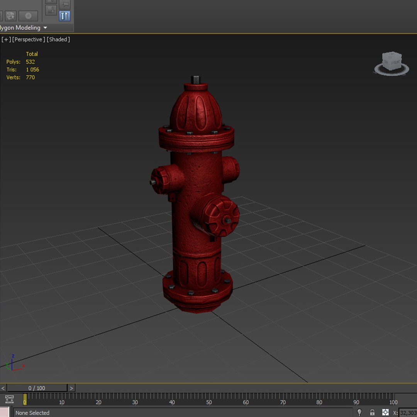Click frame 10 on the track bar
The height and width of the screenshot is (417, 417).
pos(62,402)
